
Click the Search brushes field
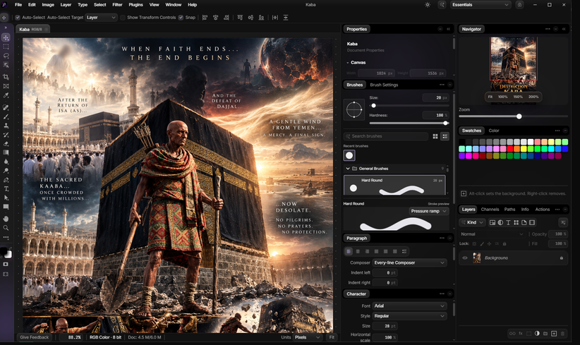(x=386, y=136)
